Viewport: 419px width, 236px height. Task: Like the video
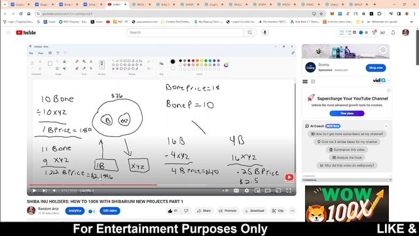click(x=173, y=211)
